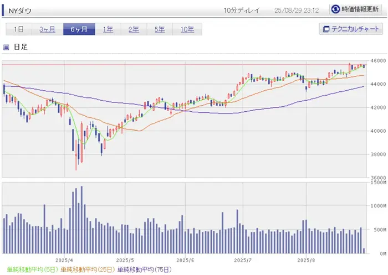Image resolution: width=388 pixels, height=275 pixels.
Task: Click the 2025/7 date axis label
Action: point(243,261)
